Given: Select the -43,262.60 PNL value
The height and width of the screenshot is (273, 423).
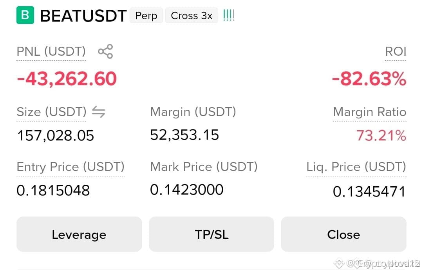Looking at the screenshot, I should tap(67, 79).
